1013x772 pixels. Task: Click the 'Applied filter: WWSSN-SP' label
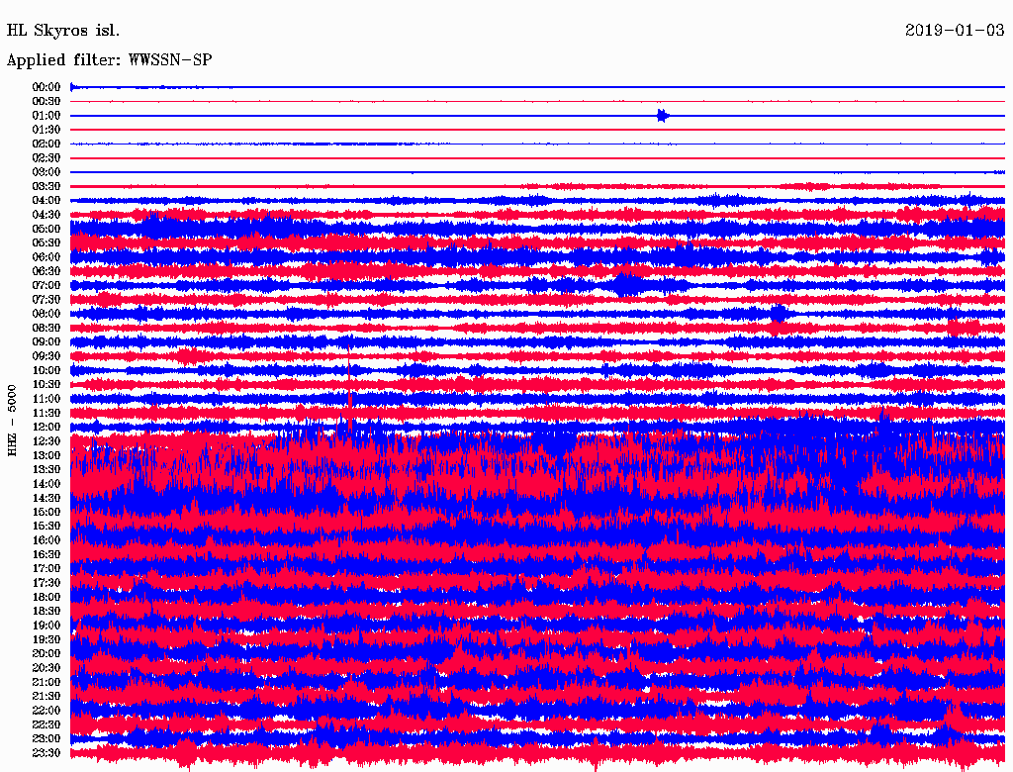(109, 60)
